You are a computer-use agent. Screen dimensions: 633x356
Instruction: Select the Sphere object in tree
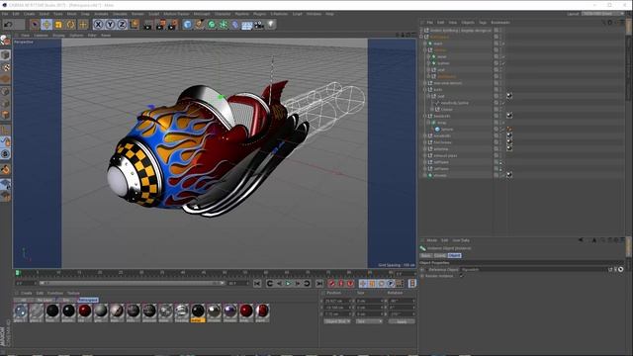tap(447, 130)
